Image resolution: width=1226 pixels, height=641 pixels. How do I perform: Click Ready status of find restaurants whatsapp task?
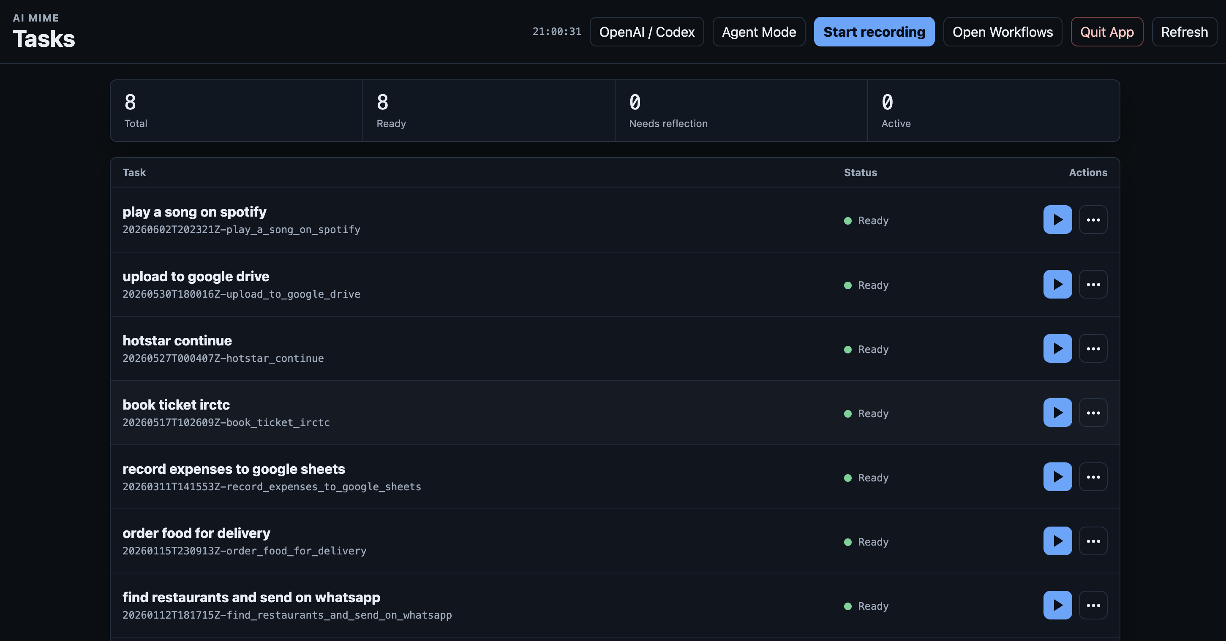pyautogui.click(x=866, y=607)
